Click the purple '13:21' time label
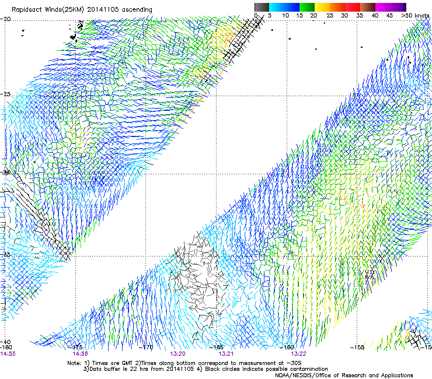Screen dimensions: 432x379 click(x=226, y=354)
